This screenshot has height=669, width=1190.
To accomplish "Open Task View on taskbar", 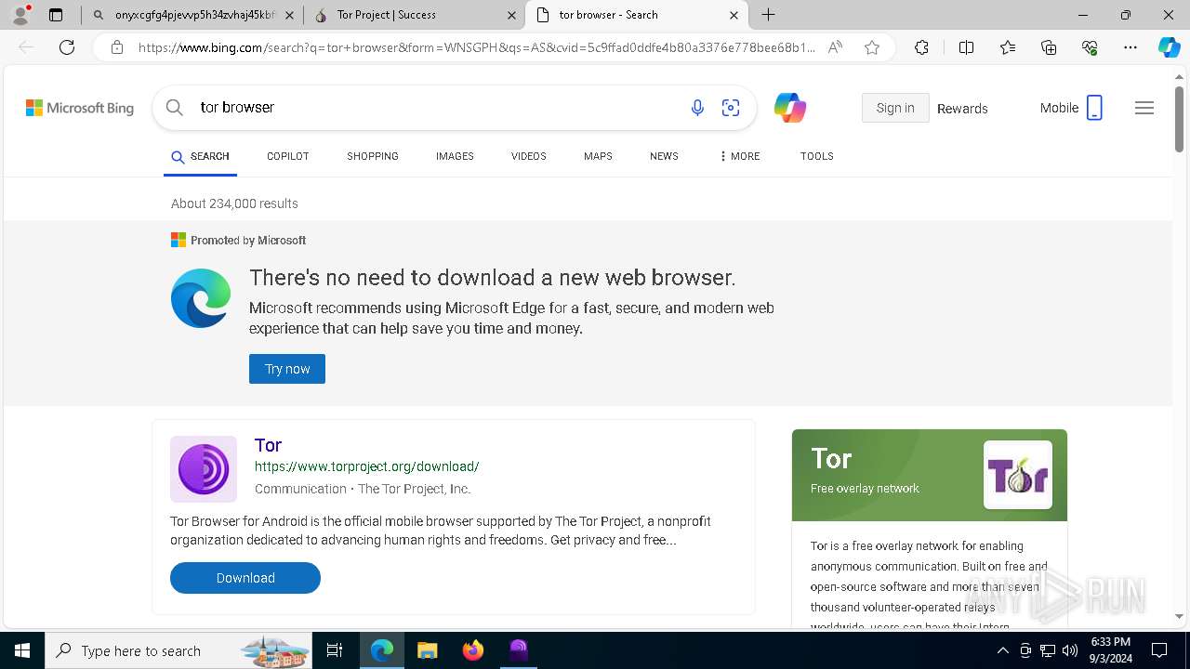I will pyautogui.click(x=335, y=650).
